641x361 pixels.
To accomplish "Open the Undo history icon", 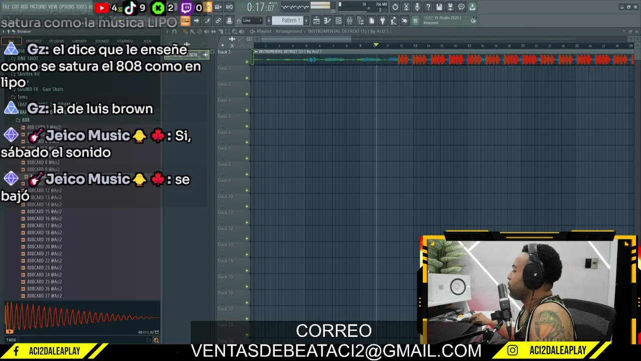I will pos(395,7).
